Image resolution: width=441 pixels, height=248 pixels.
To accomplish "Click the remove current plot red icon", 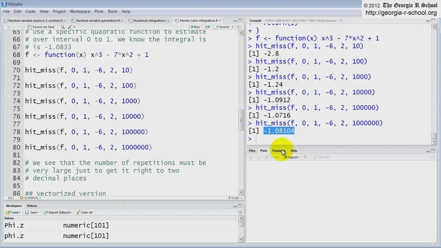I will (x=305, y=157).
